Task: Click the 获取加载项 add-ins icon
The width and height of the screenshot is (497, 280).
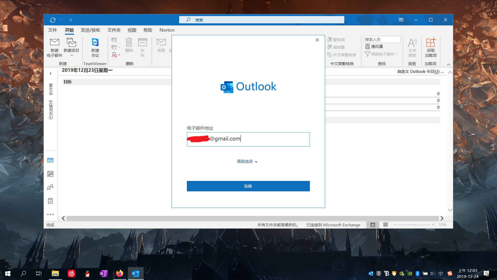Action: point(431,42)
